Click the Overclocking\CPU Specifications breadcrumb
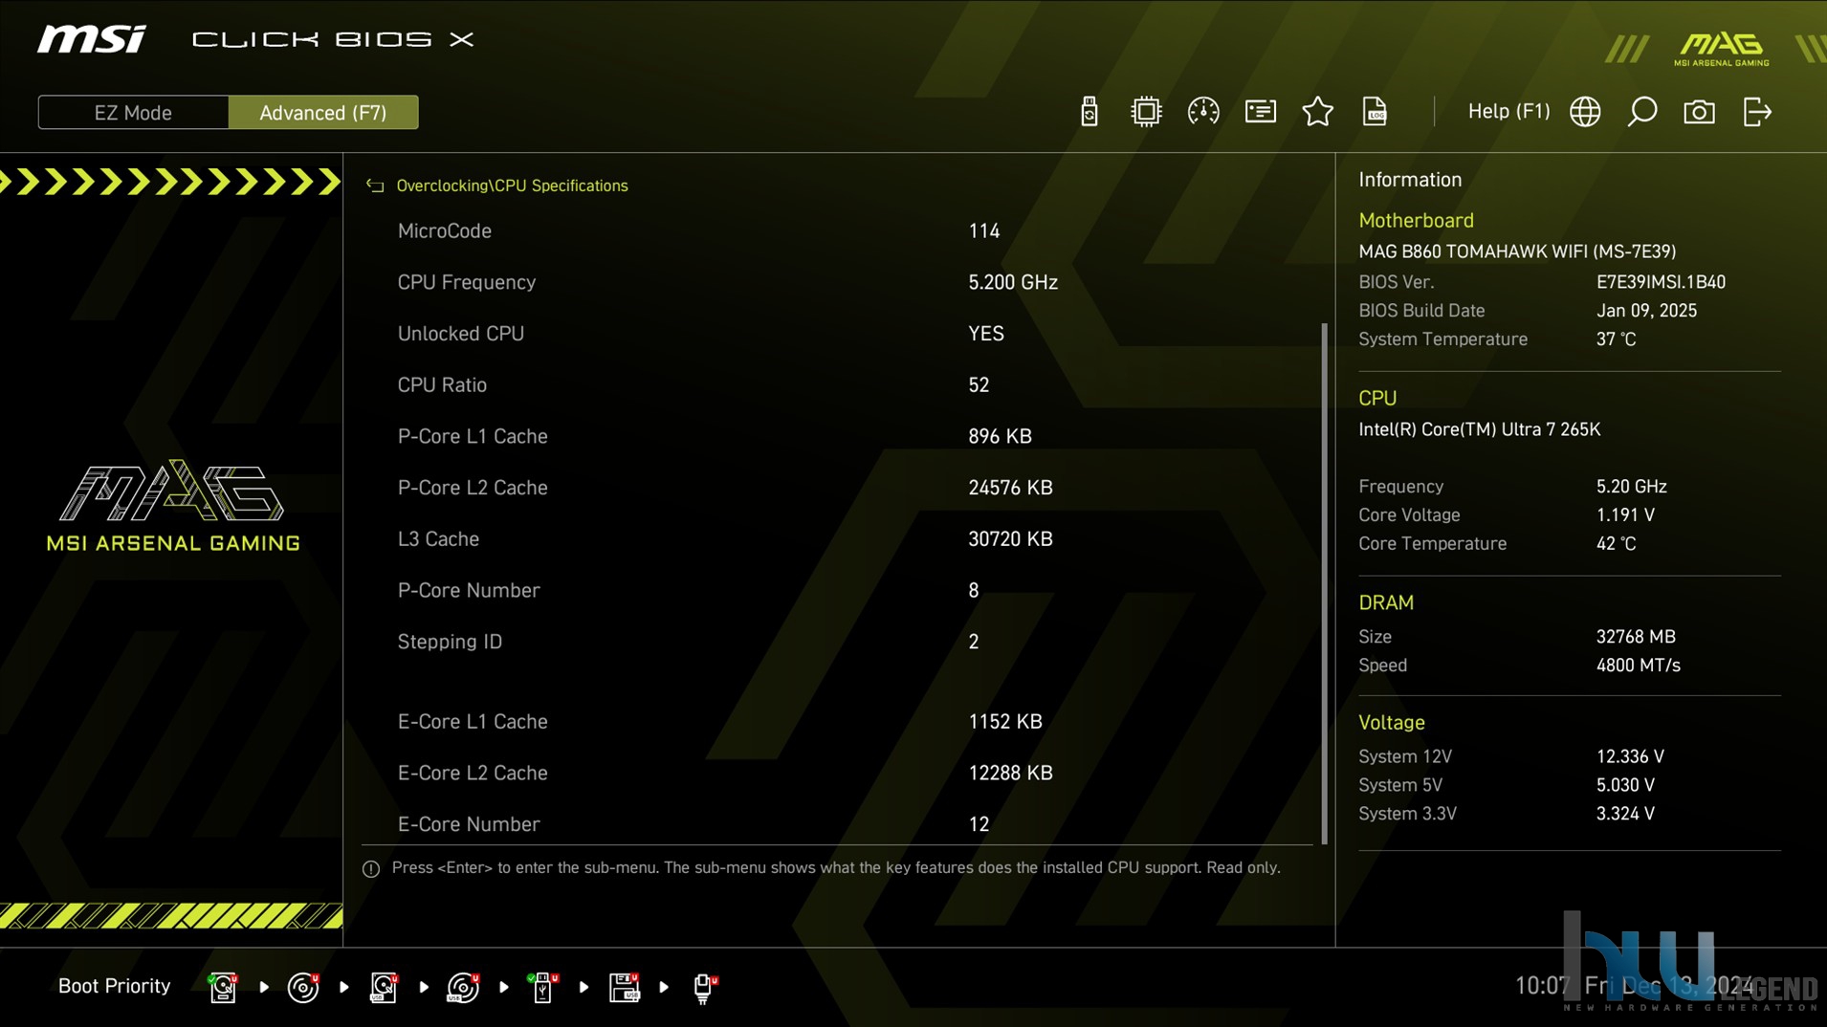The image size is (1827, 1027). [x=512, y=186]
